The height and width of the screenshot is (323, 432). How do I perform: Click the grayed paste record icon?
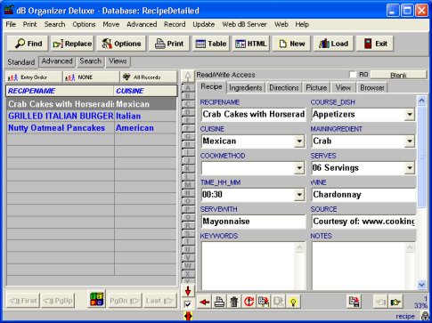(x=278, y=302)
